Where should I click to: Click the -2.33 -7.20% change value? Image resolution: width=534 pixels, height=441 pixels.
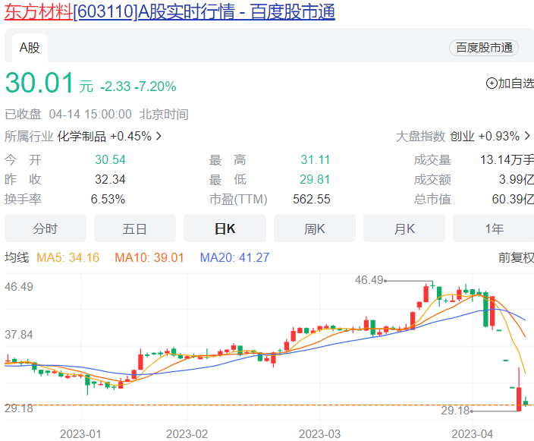(x=138, y=87)
